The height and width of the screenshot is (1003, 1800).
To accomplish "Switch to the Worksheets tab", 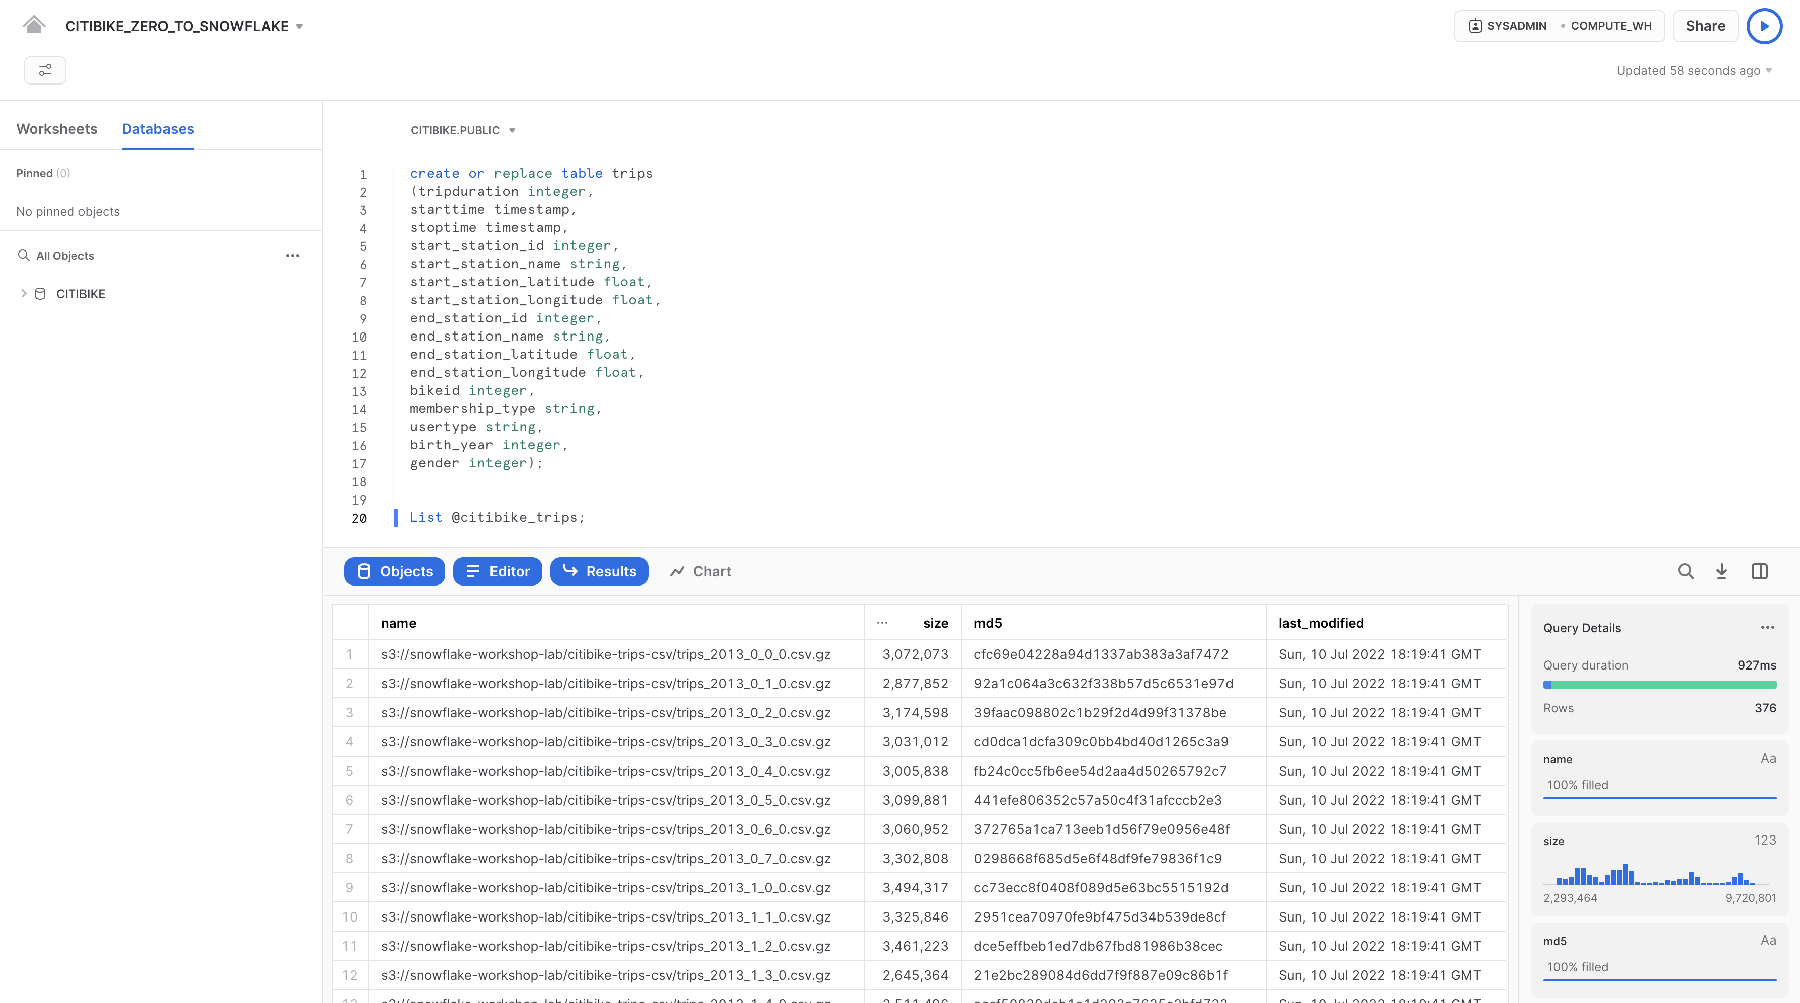I will [57, 128].
